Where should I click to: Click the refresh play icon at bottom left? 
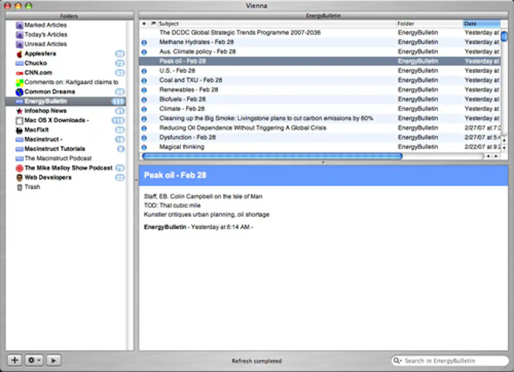tap(53, 360)
